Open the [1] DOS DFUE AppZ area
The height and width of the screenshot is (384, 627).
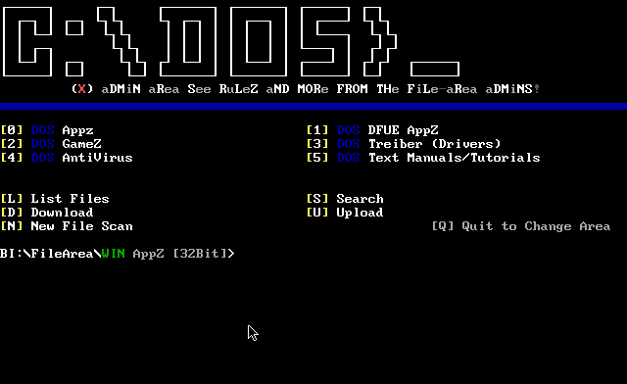point(372,130)
